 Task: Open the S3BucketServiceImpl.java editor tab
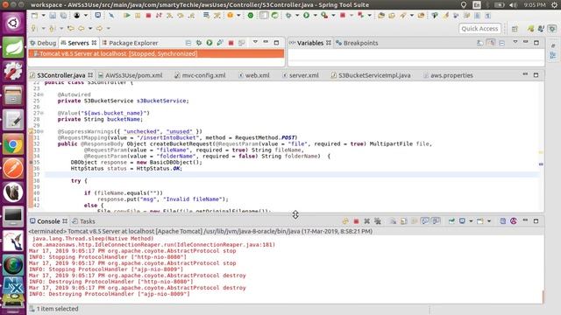pyautogui.click(x=371, y=75)
